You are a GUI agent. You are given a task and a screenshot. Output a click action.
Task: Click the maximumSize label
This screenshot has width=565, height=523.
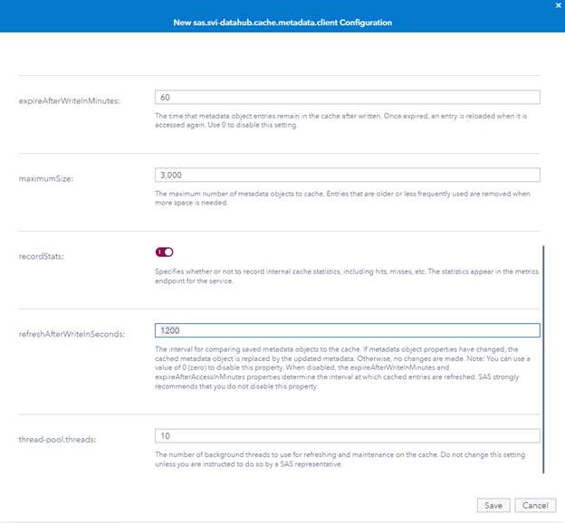46,178
